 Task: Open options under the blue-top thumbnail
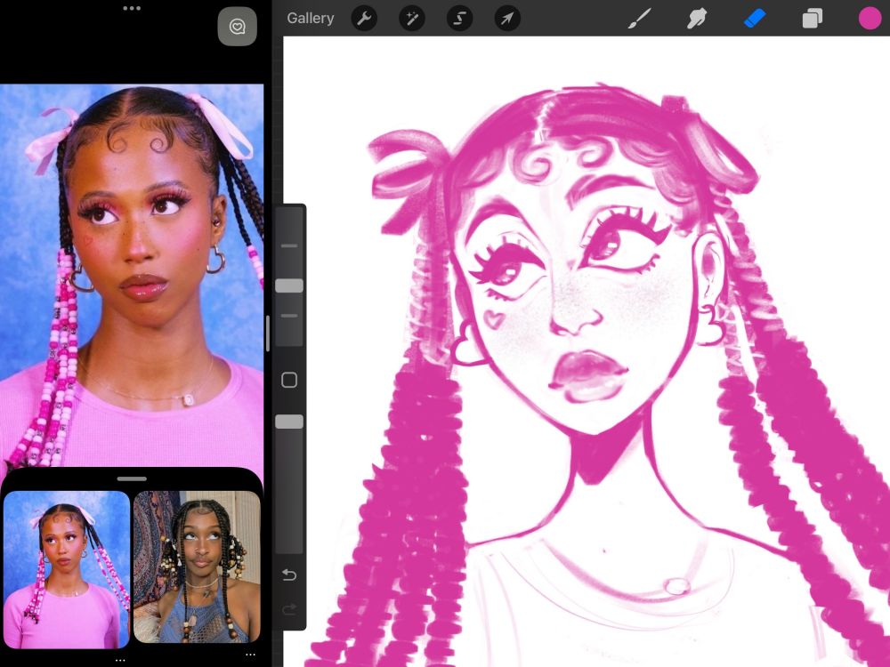click(250, 655)
